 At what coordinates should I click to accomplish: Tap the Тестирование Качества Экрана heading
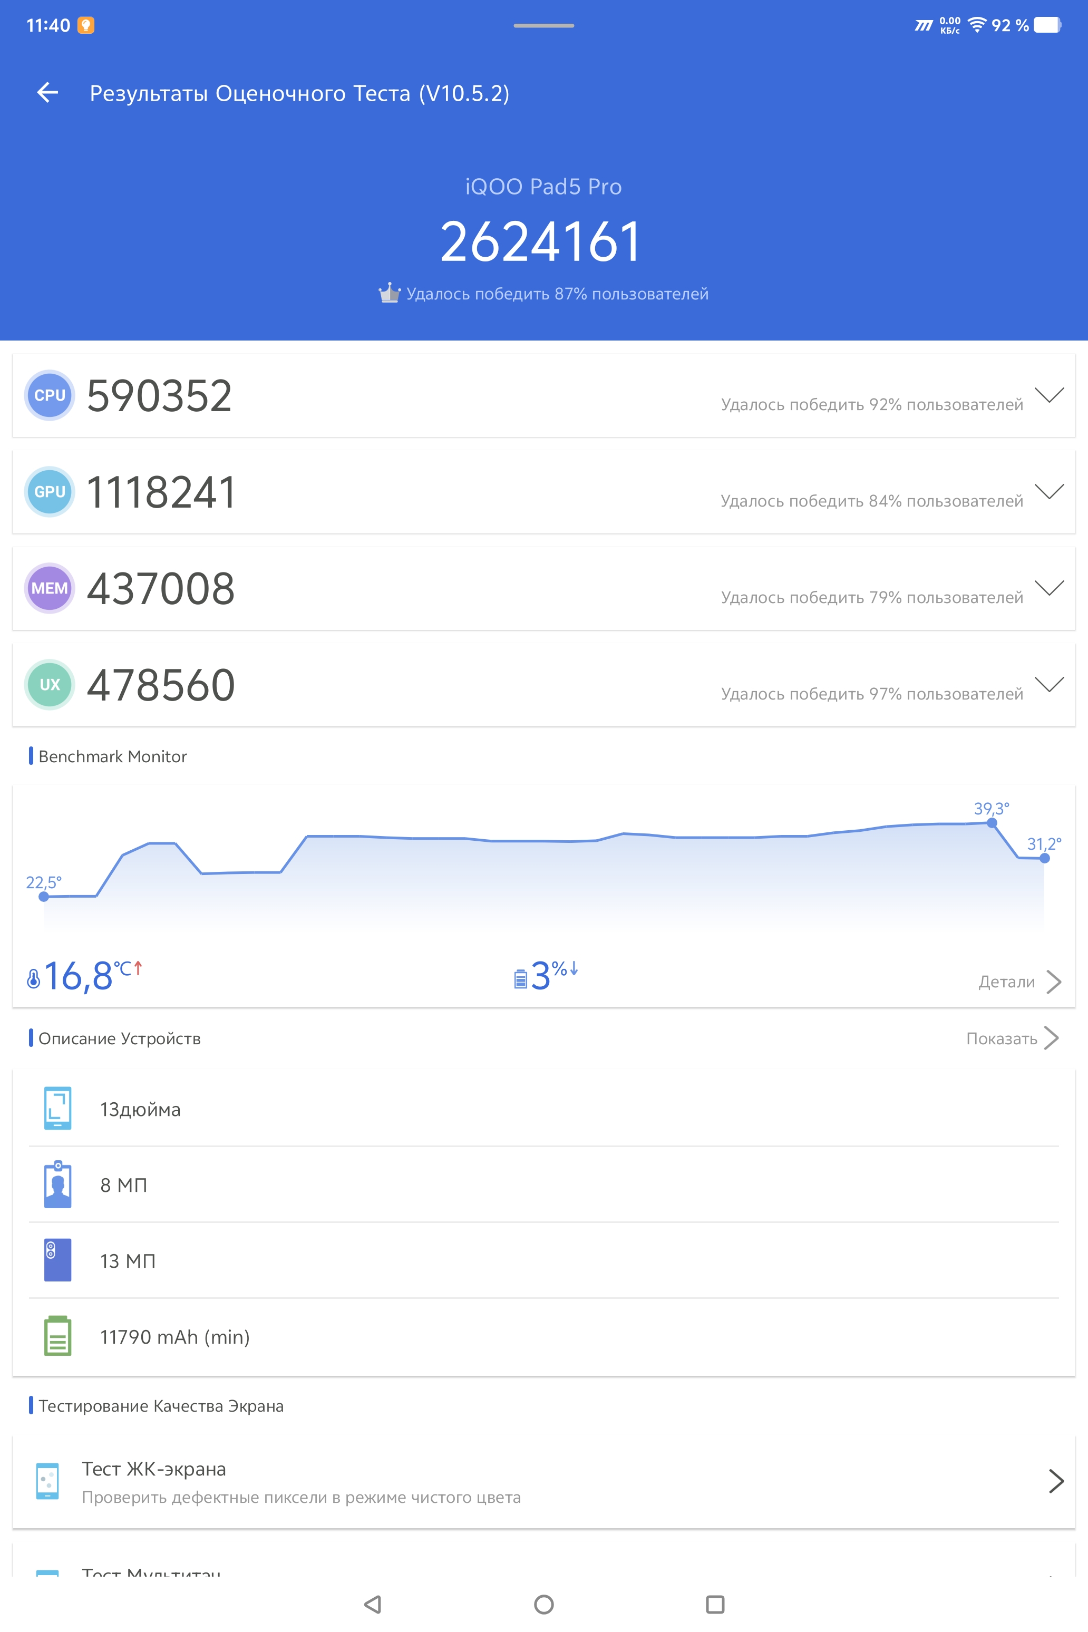161,1406
